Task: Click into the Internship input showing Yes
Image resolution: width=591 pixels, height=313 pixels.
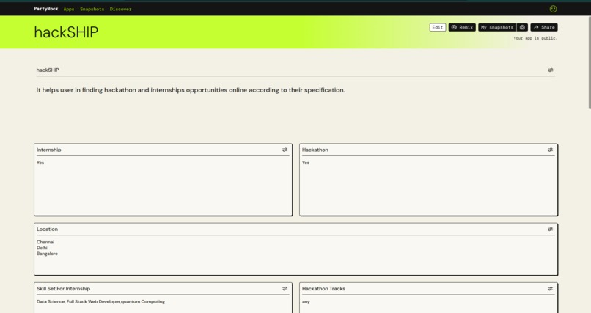Action: [x=163, y=185]
